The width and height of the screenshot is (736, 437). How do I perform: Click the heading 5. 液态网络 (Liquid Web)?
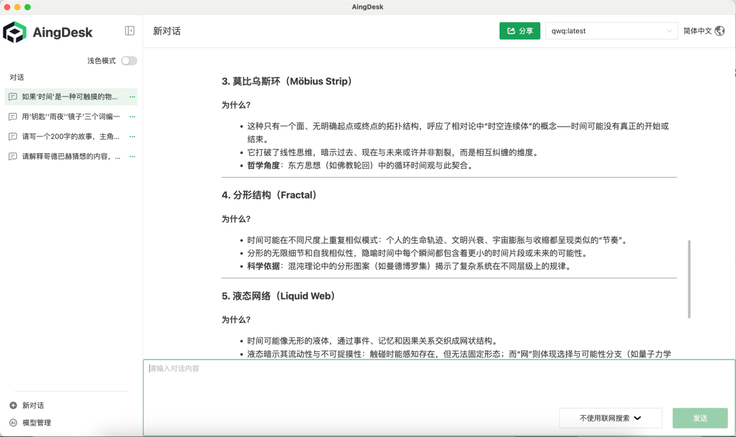tap(279, 296)
